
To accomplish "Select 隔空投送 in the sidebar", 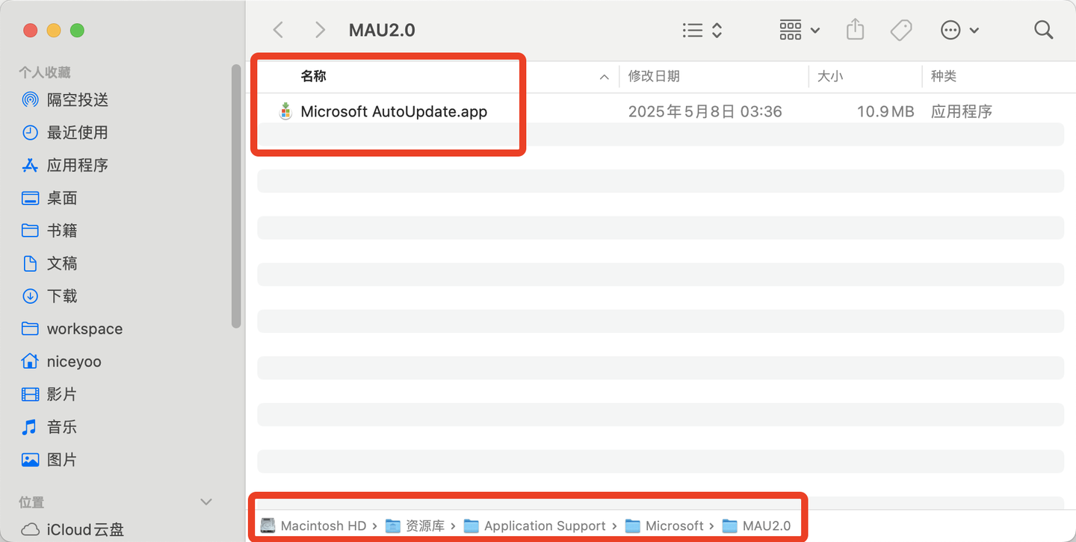I will click(78, 99).
